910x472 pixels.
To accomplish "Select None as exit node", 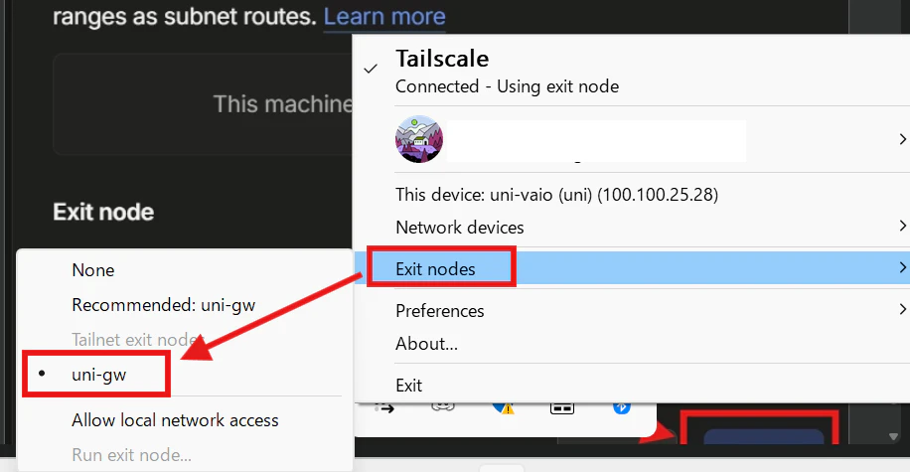I will [x=92, y=270].
